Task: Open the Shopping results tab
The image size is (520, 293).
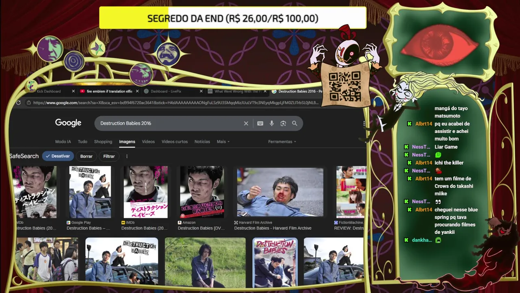Action: pyautogui.click(x=103, y=142)
